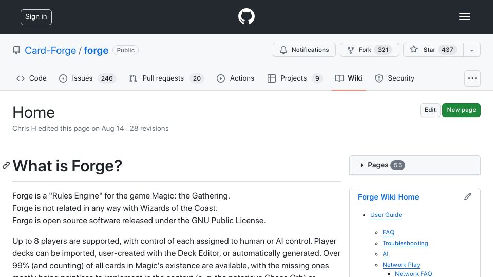Open the Network Play sidebar link

401,265
